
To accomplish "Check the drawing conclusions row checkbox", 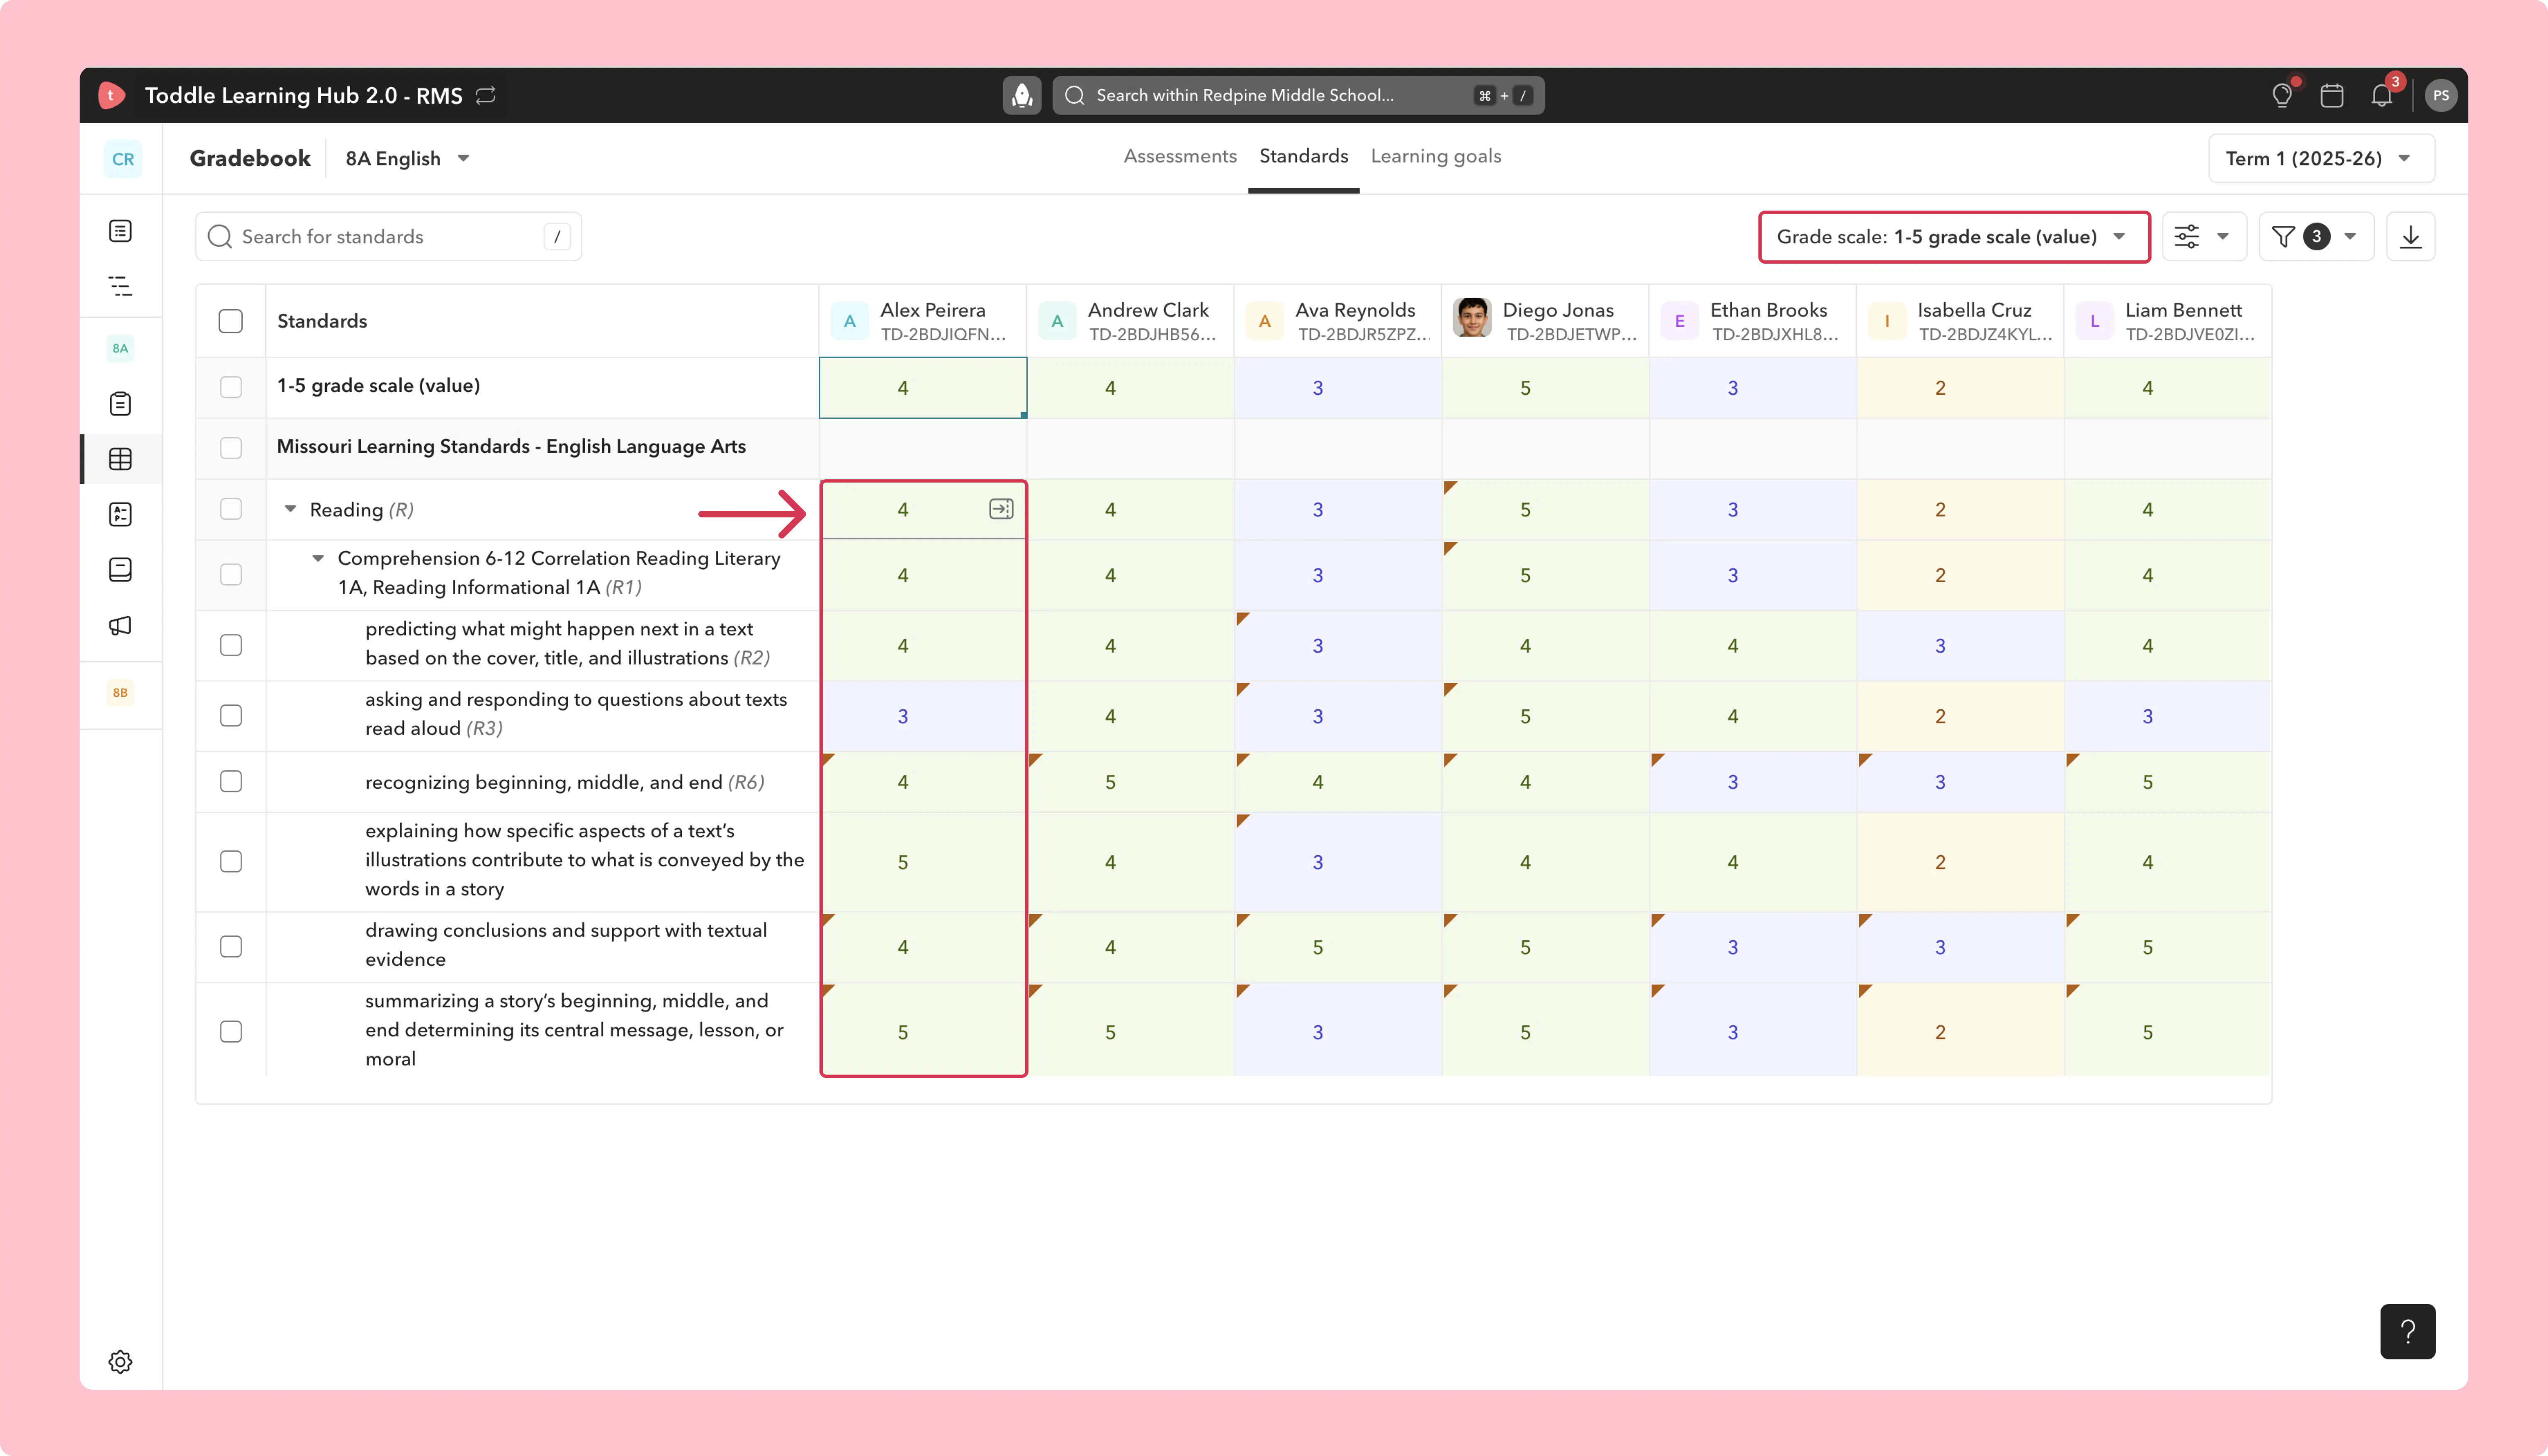I will point(231,946).
